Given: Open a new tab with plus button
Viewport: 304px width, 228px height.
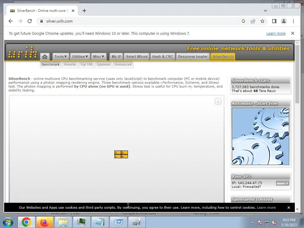Looking at the screenshot, I should point(84,11).
